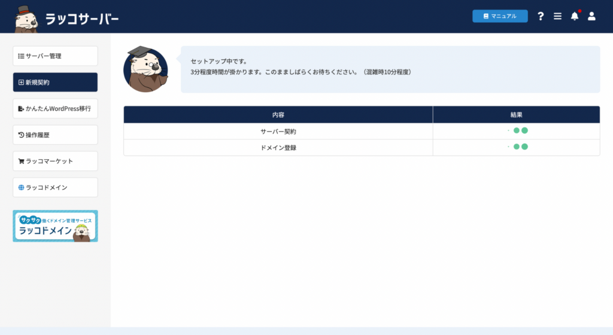Open the マニュアル manual button
613x335 pixels.
coord(499,16)
